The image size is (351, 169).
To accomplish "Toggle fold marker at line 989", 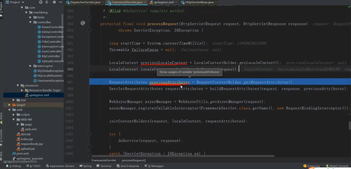I will coord(89,30).
